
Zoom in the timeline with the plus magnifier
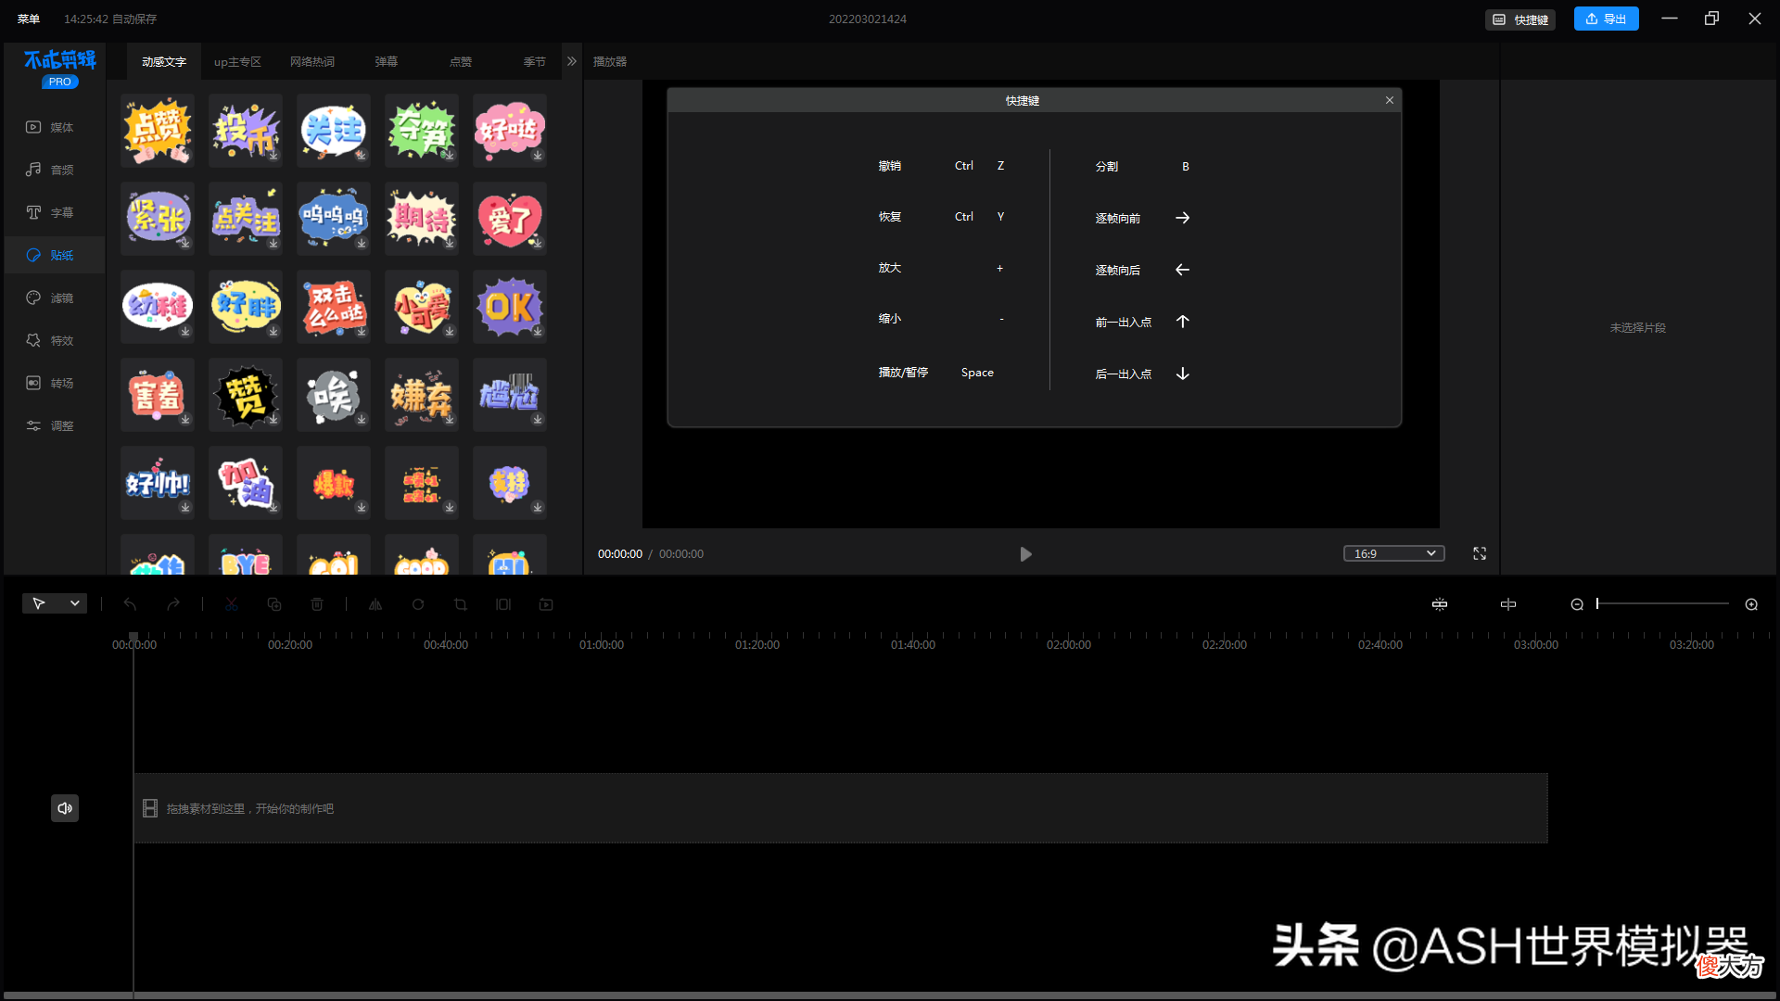pyautogui.click(x=1751, y=604)
